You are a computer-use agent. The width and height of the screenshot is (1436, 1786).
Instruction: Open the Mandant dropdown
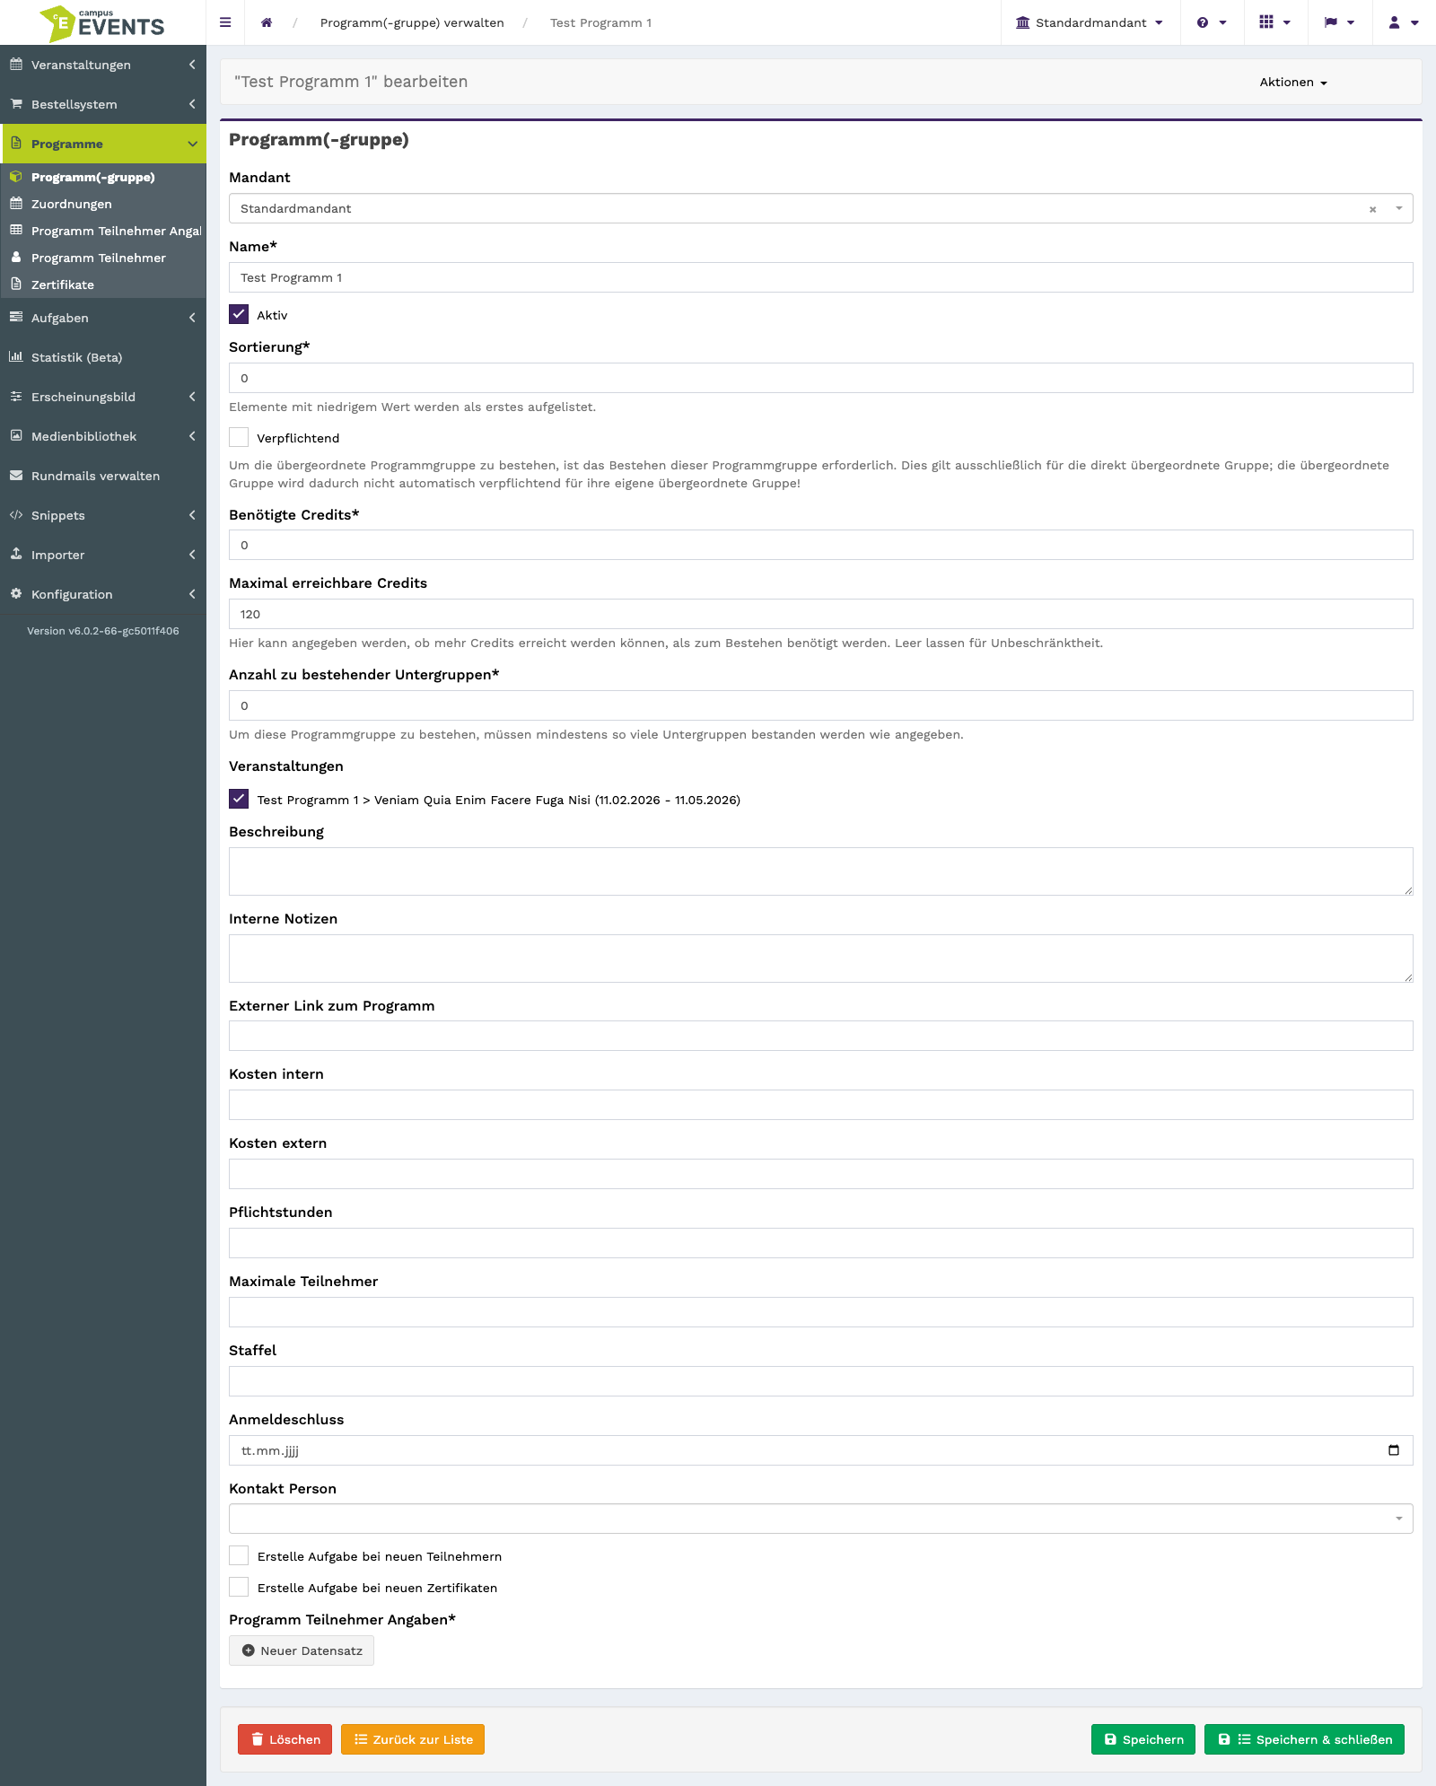820,208
